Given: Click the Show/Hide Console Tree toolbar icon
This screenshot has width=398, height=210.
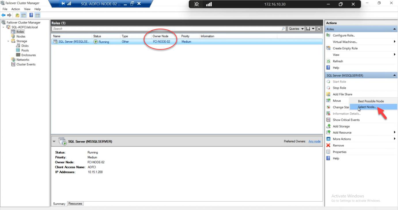Looking at the screenshot, I should (24, 15).
